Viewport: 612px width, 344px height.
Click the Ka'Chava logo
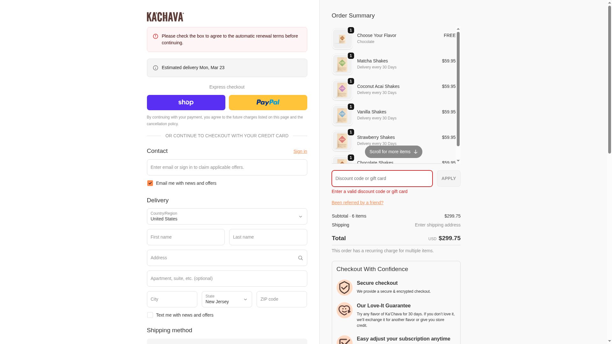pos(165,17)
